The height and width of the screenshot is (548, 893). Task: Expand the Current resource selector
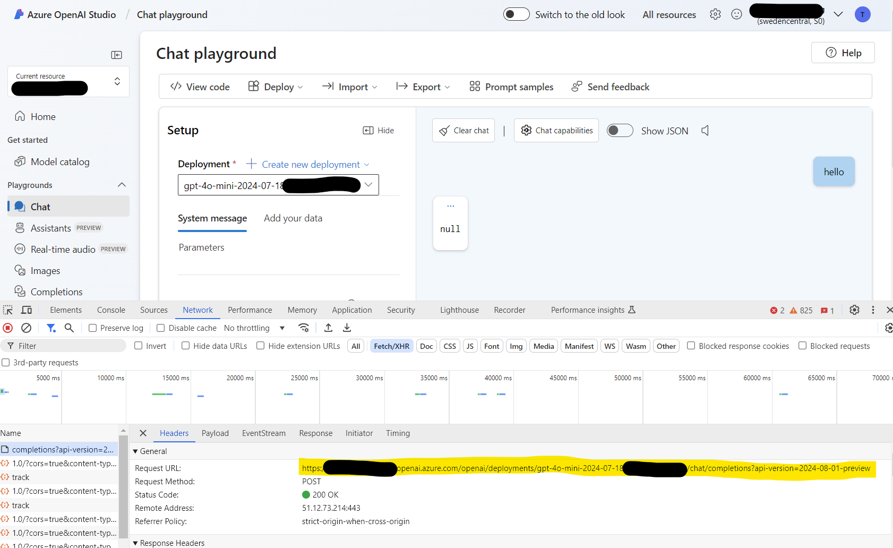68,81
